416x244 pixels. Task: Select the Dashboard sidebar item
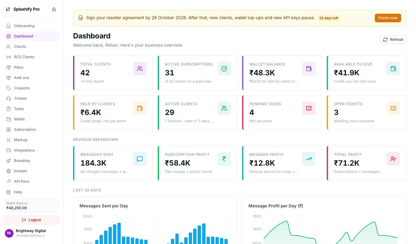[31, 36]
